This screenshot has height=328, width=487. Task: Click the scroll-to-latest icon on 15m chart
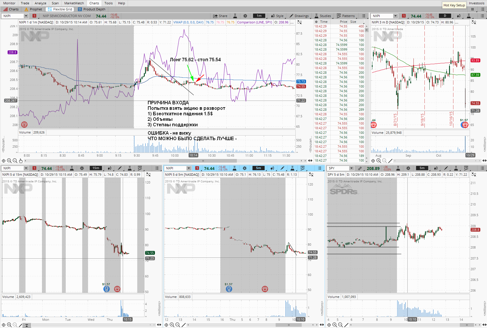coord(26,325)
